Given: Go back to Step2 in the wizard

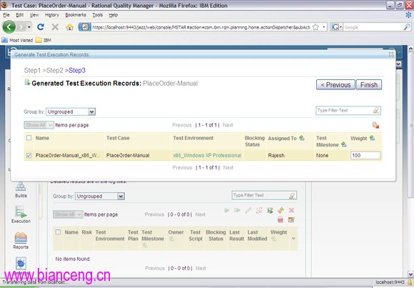Looking at the screenshot, I should pyautogui.click(x=55, y=70).
